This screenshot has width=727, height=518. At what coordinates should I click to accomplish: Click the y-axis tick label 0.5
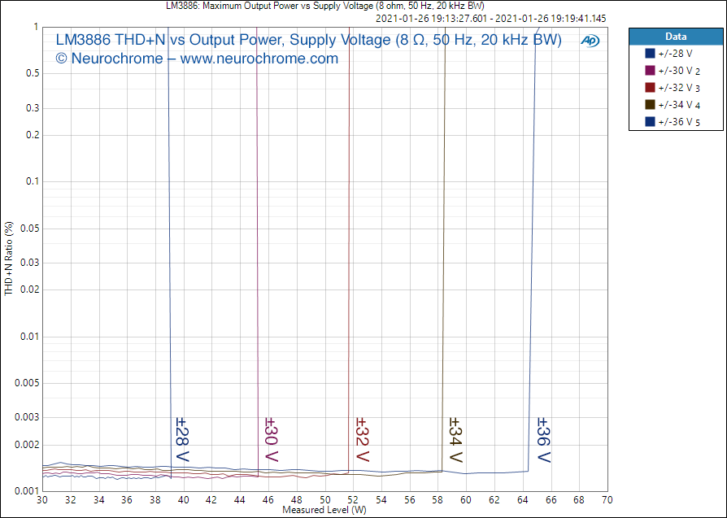pos(32,73)
